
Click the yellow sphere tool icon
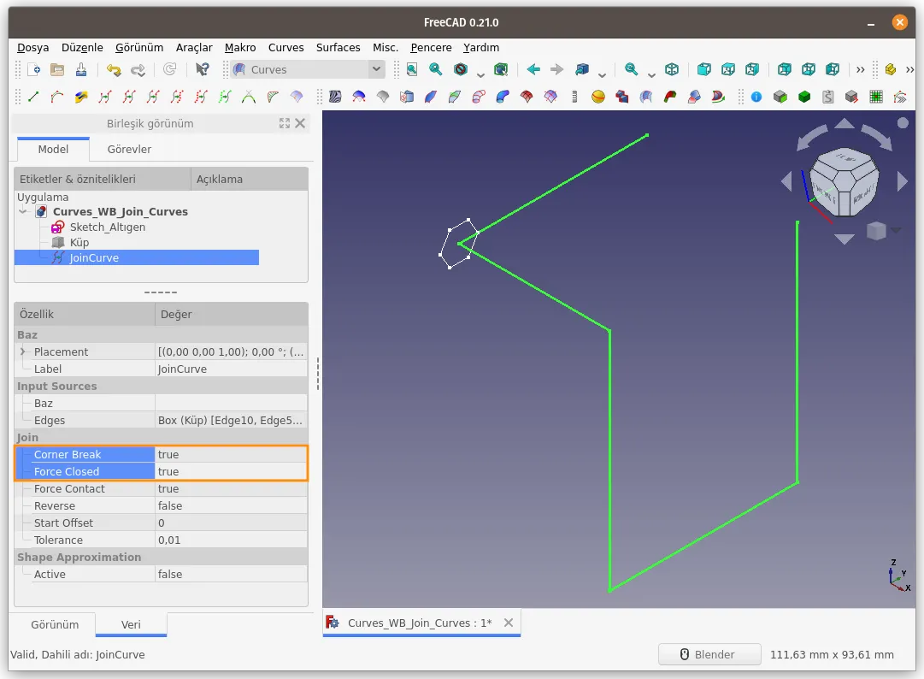coord(598,97)
